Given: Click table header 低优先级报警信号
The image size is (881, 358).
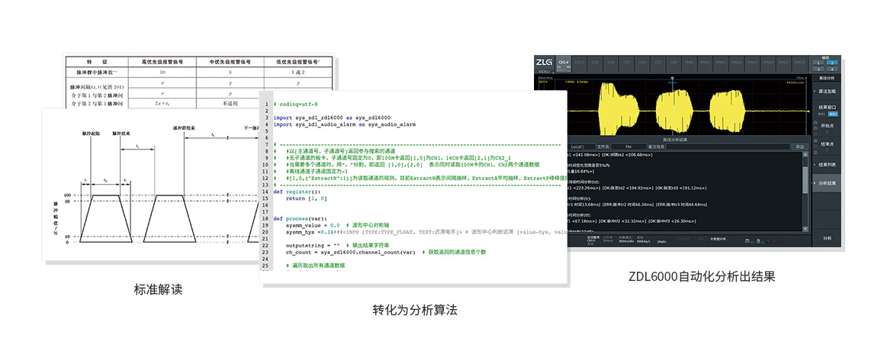Looking at the screenshot, I should (299, 61).
